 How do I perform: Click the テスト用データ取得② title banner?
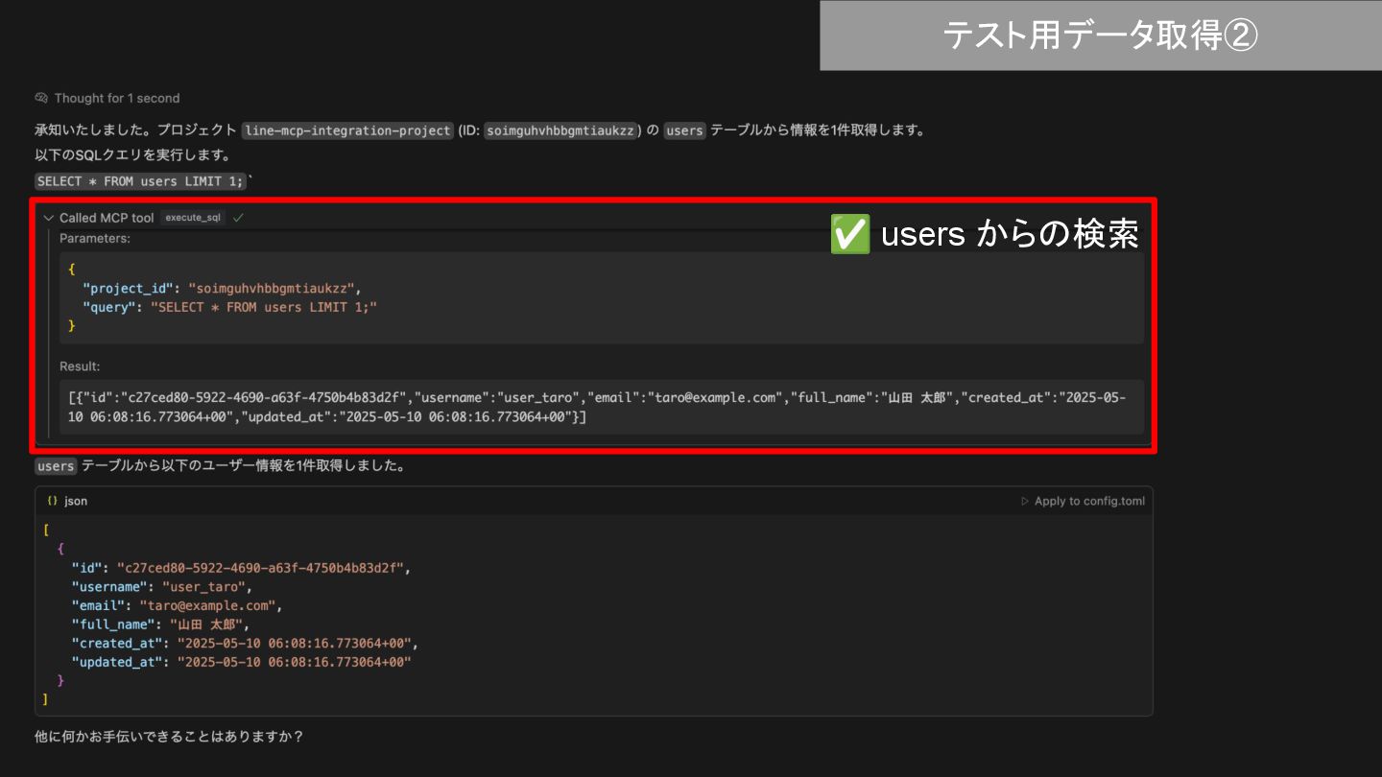[1100, 35]
